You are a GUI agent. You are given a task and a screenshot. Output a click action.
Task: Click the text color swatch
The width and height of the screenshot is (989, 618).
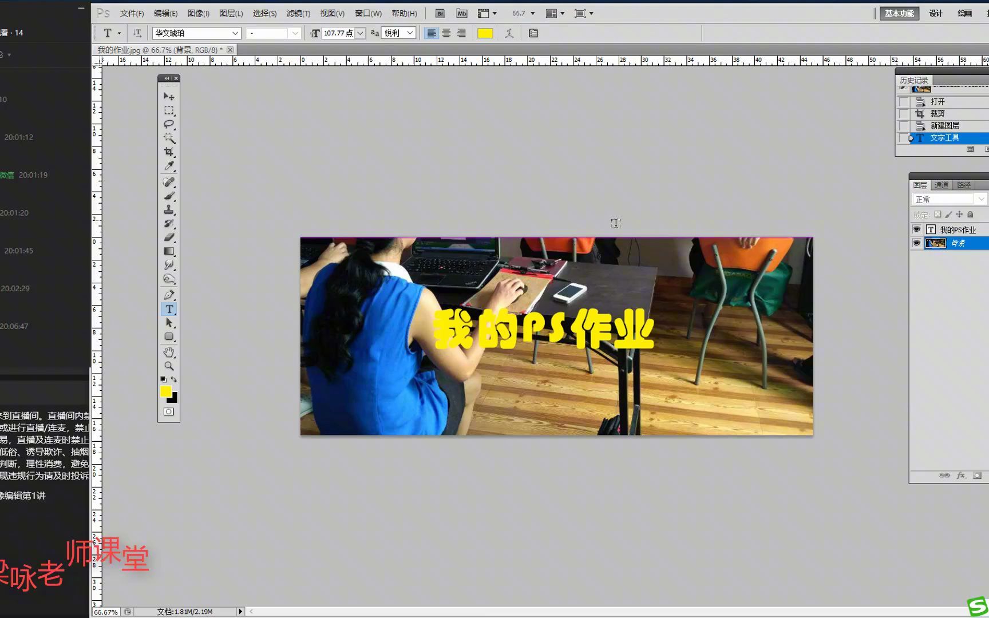tap(485, 33)
